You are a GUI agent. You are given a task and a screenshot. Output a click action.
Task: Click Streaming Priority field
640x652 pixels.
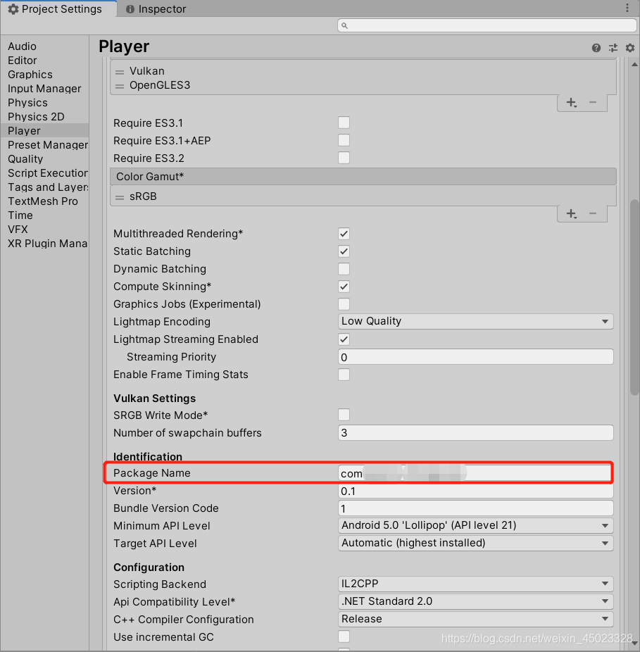tap(476, 357)
